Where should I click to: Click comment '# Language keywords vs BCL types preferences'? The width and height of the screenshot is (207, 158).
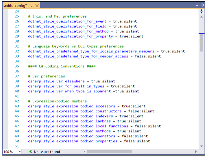76,46
